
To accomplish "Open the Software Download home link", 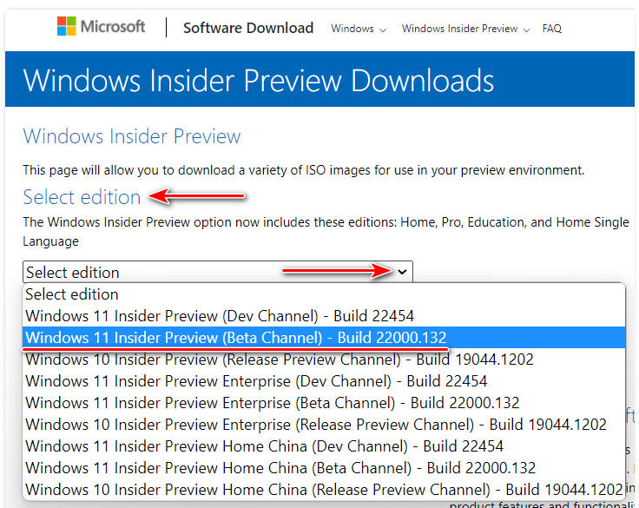I will pos(248,28).
